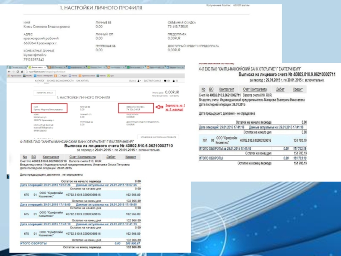Screen dimensions: 341x256
Task: Click Кредит column header in right statement
Action: click(x=297, y=90)
